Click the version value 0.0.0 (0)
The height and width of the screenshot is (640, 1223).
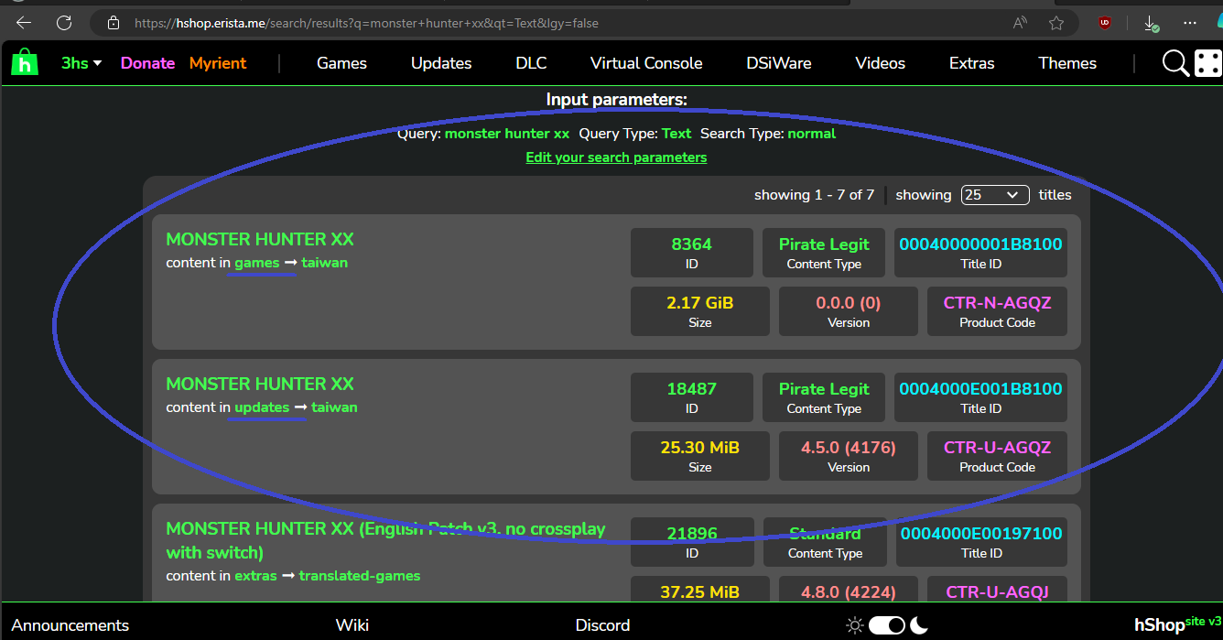click(848, 303)
